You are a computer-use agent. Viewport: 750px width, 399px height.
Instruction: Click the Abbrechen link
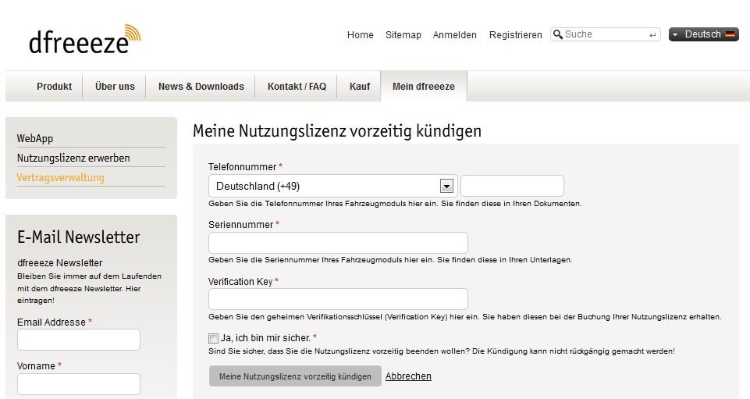click(x=408, y=376)
